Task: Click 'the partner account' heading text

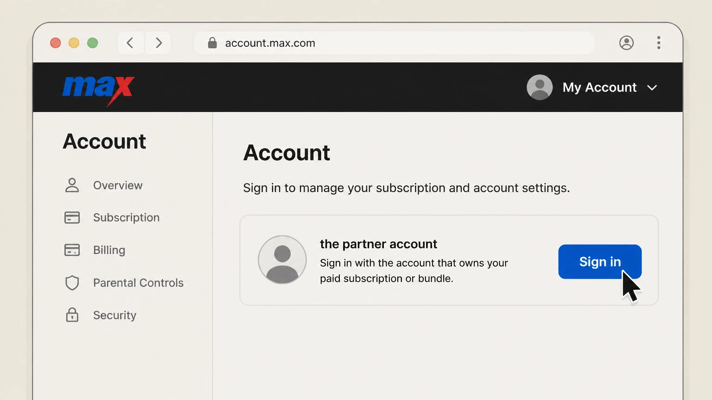Action: [x=378, y=244]
